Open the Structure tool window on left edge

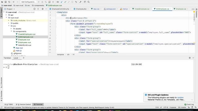[x=1, y=83]
